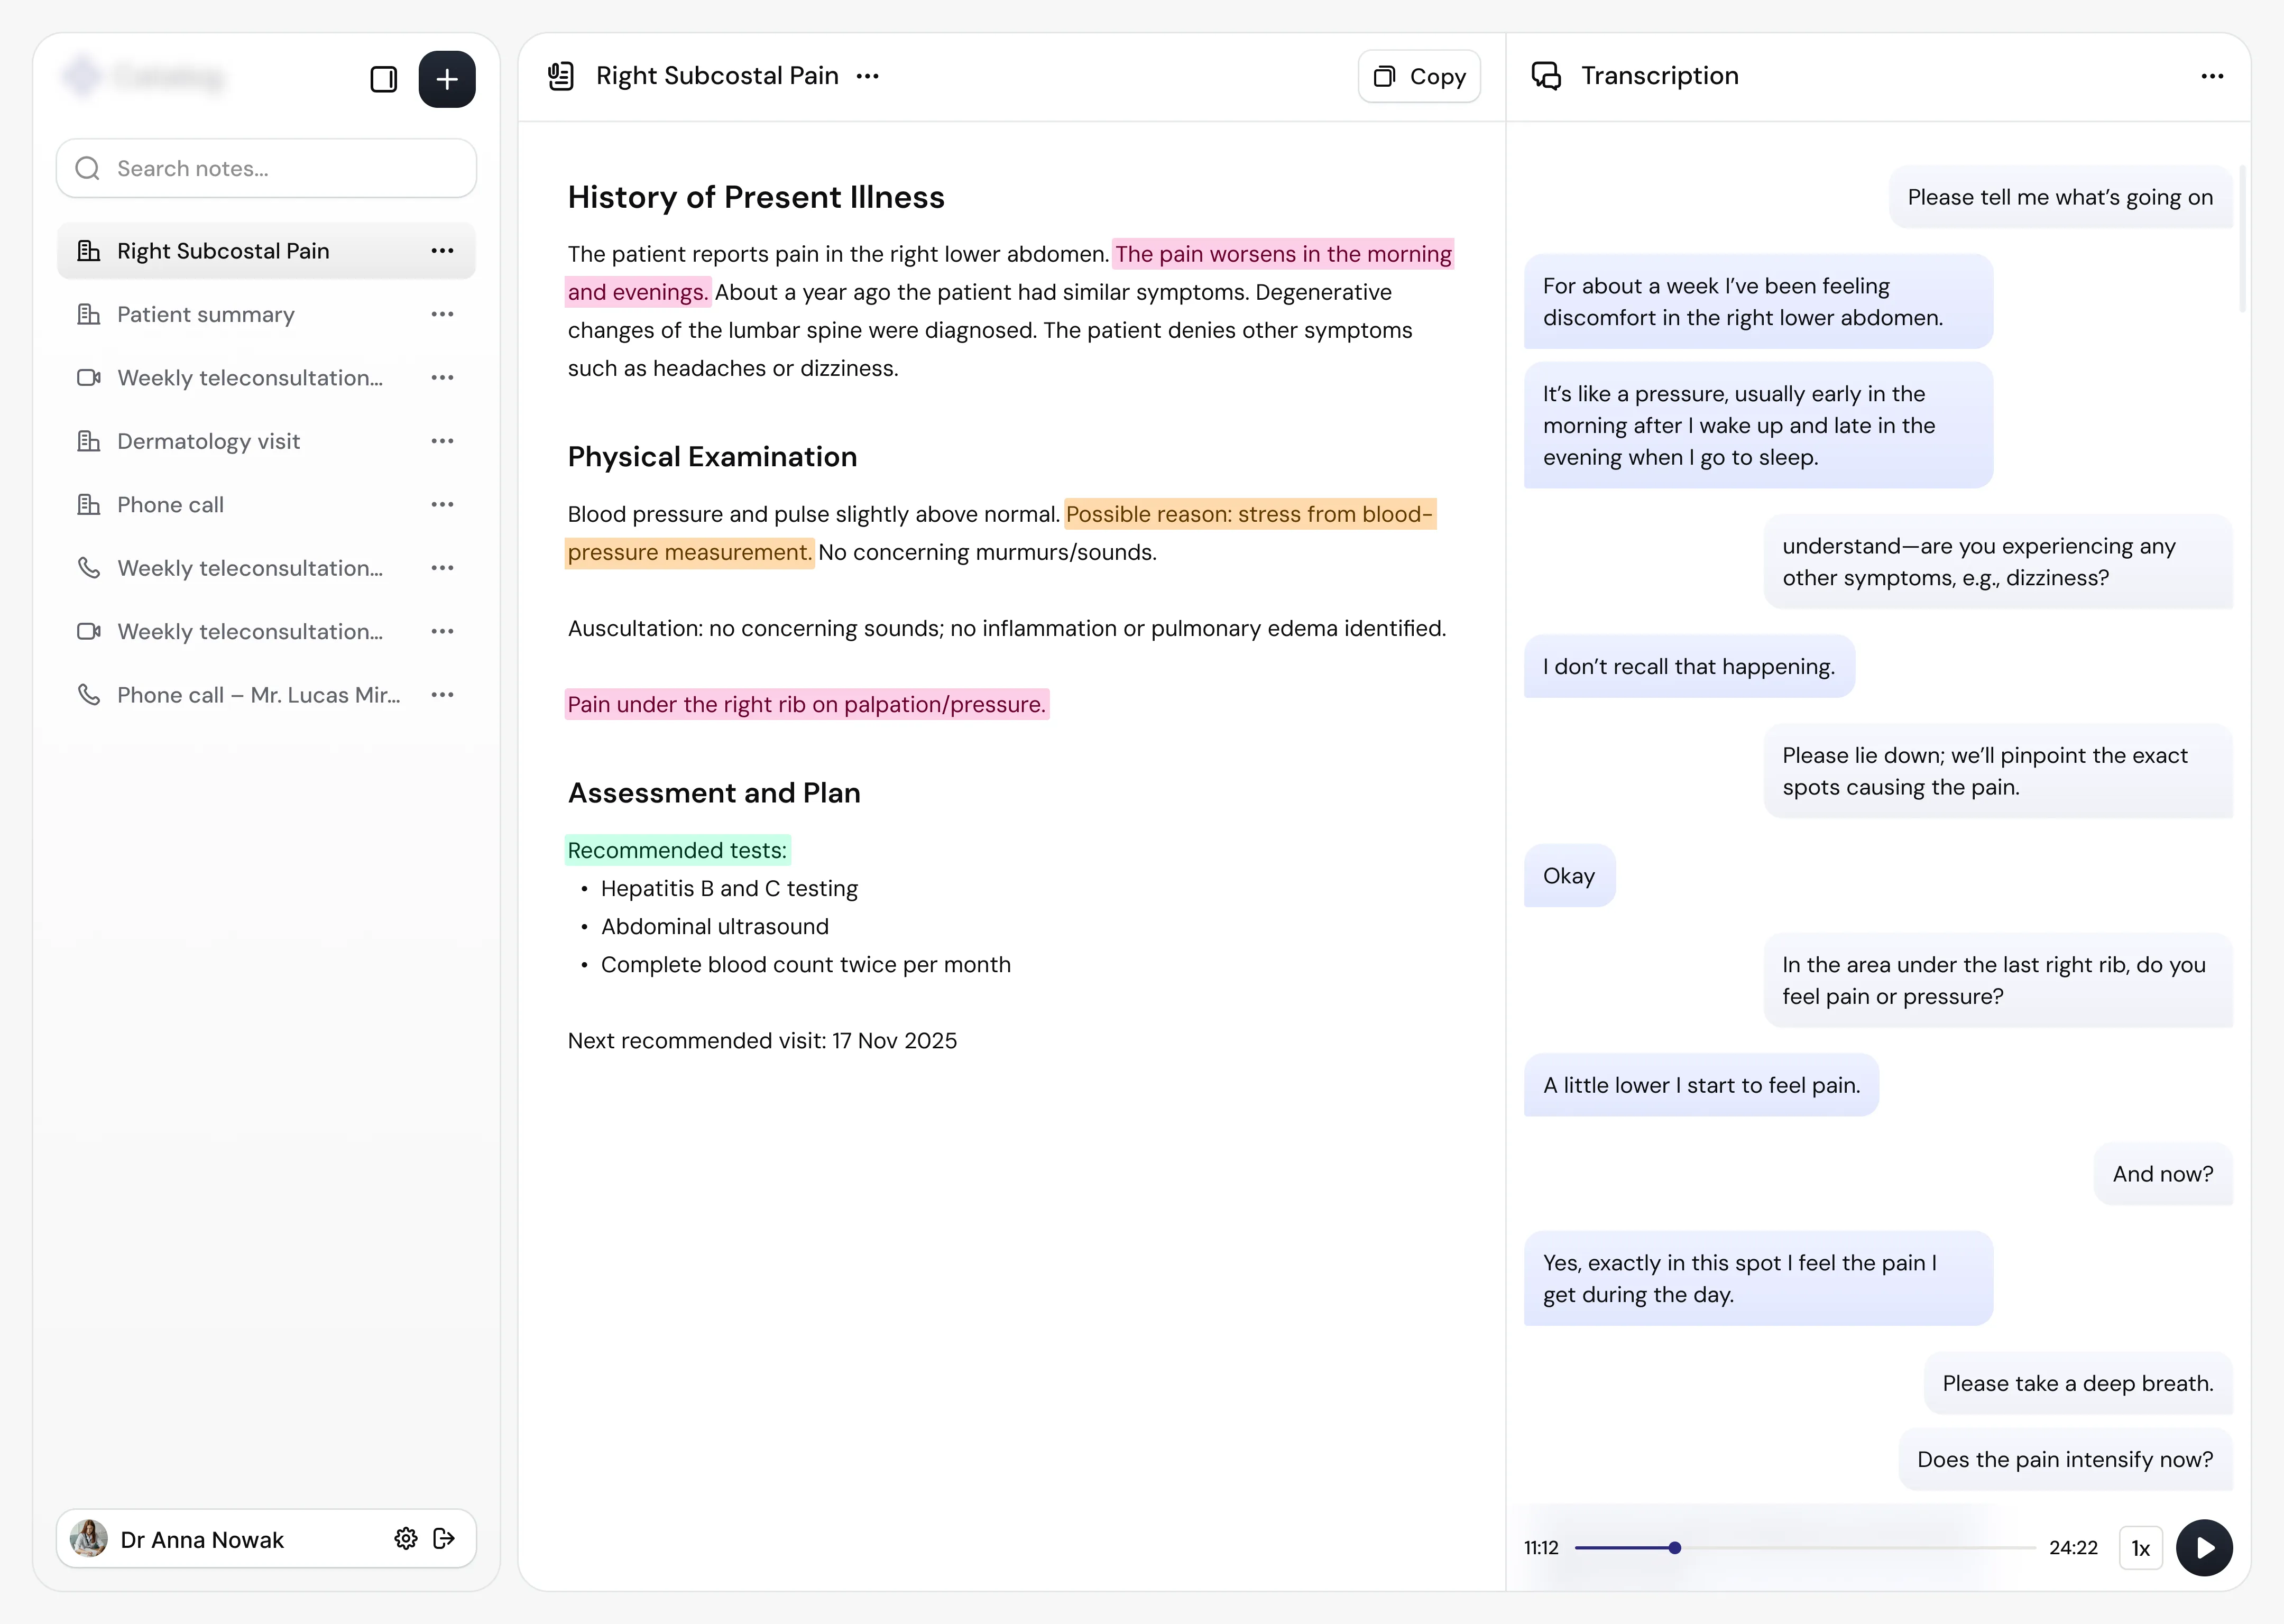Click the video camera icon beside Weekly teleconsultation
The image size is (2284, 1624).
(x=88, y=377)
